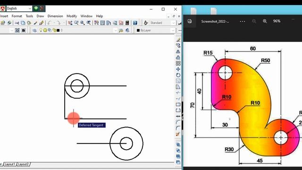Click the Paste icon
302x170 pixels.
[29, 23]
